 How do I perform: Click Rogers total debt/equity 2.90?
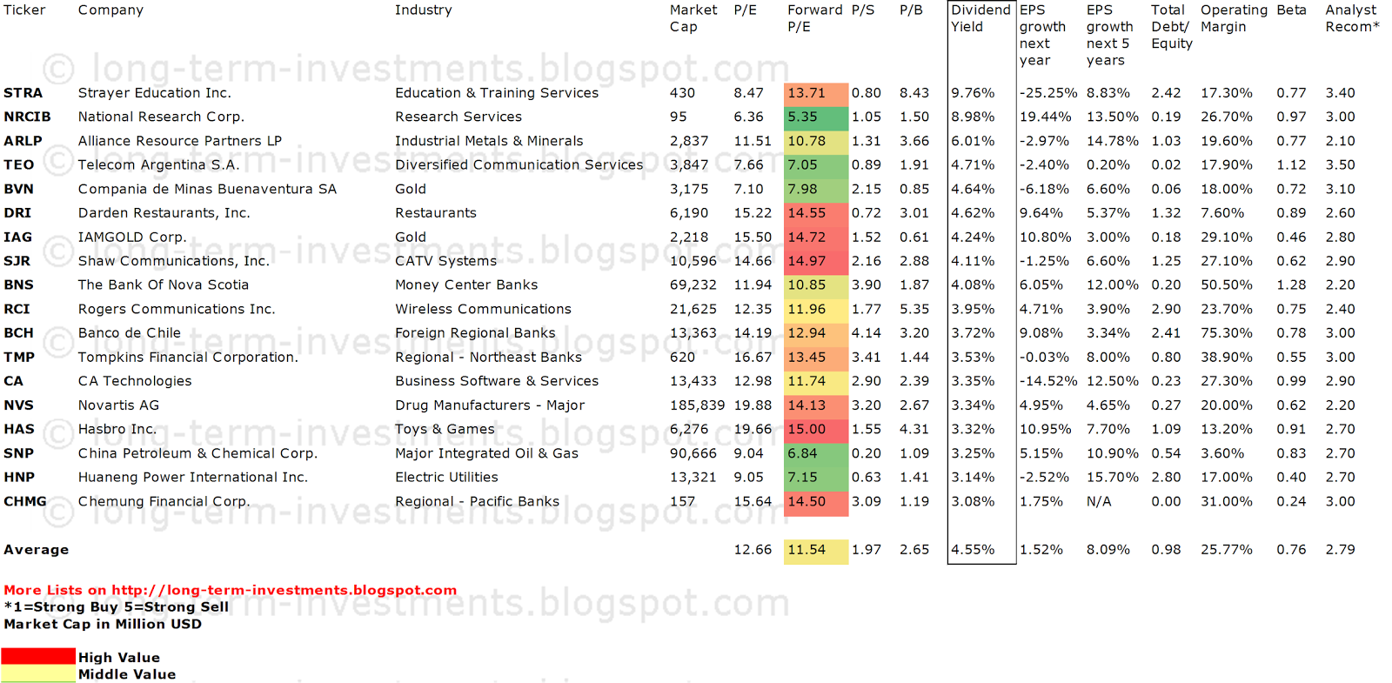point(1166,309)
